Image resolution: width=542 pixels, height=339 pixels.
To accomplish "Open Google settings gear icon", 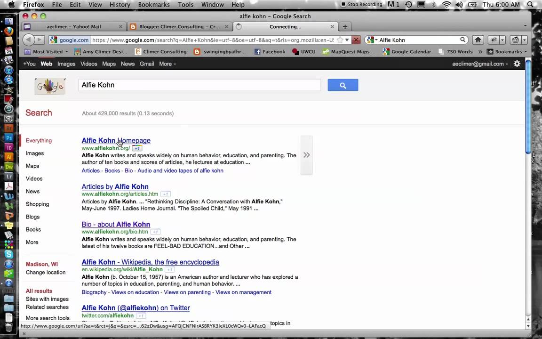I will pyautogui.click(x=517, y=64).
